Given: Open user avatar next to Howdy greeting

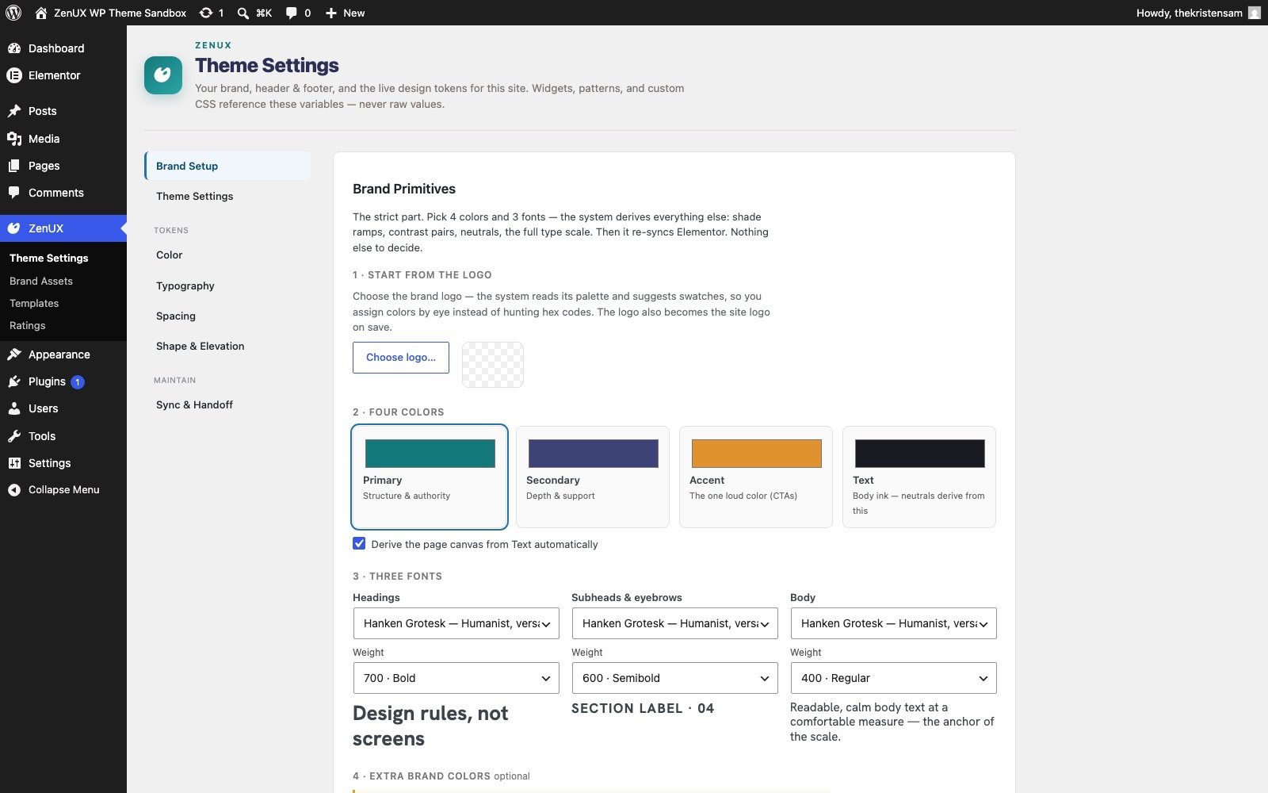Looking at the screenshot, I should [1255, 13].
